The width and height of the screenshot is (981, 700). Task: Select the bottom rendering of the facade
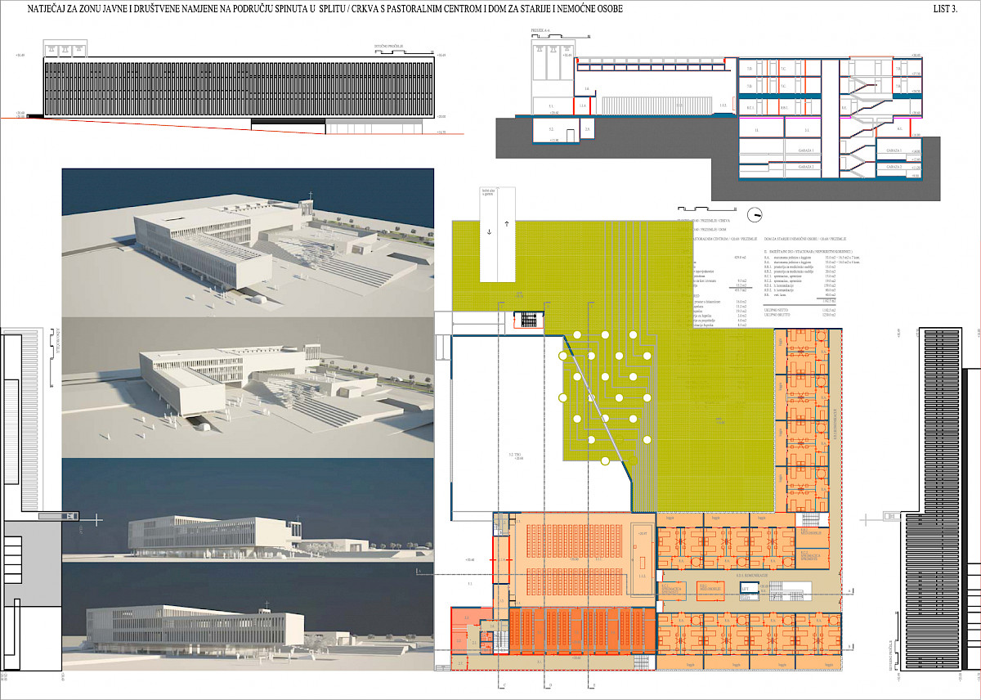point(248,617)
